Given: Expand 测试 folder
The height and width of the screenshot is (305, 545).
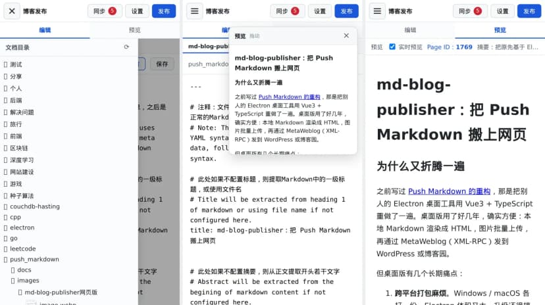Looking at the screenshot, I should point(16,64).
